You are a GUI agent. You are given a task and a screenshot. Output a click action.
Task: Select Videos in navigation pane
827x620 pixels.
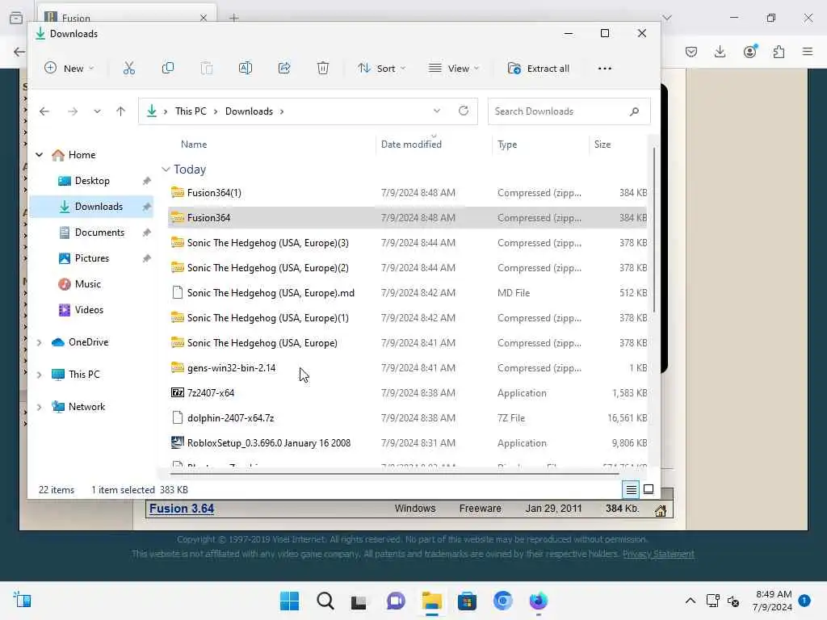point(92,310)
